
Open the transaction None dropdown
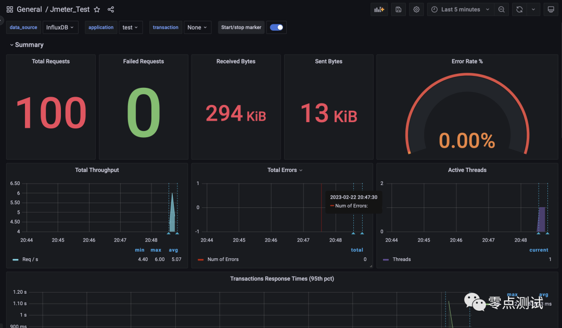(x=198, y=27)
